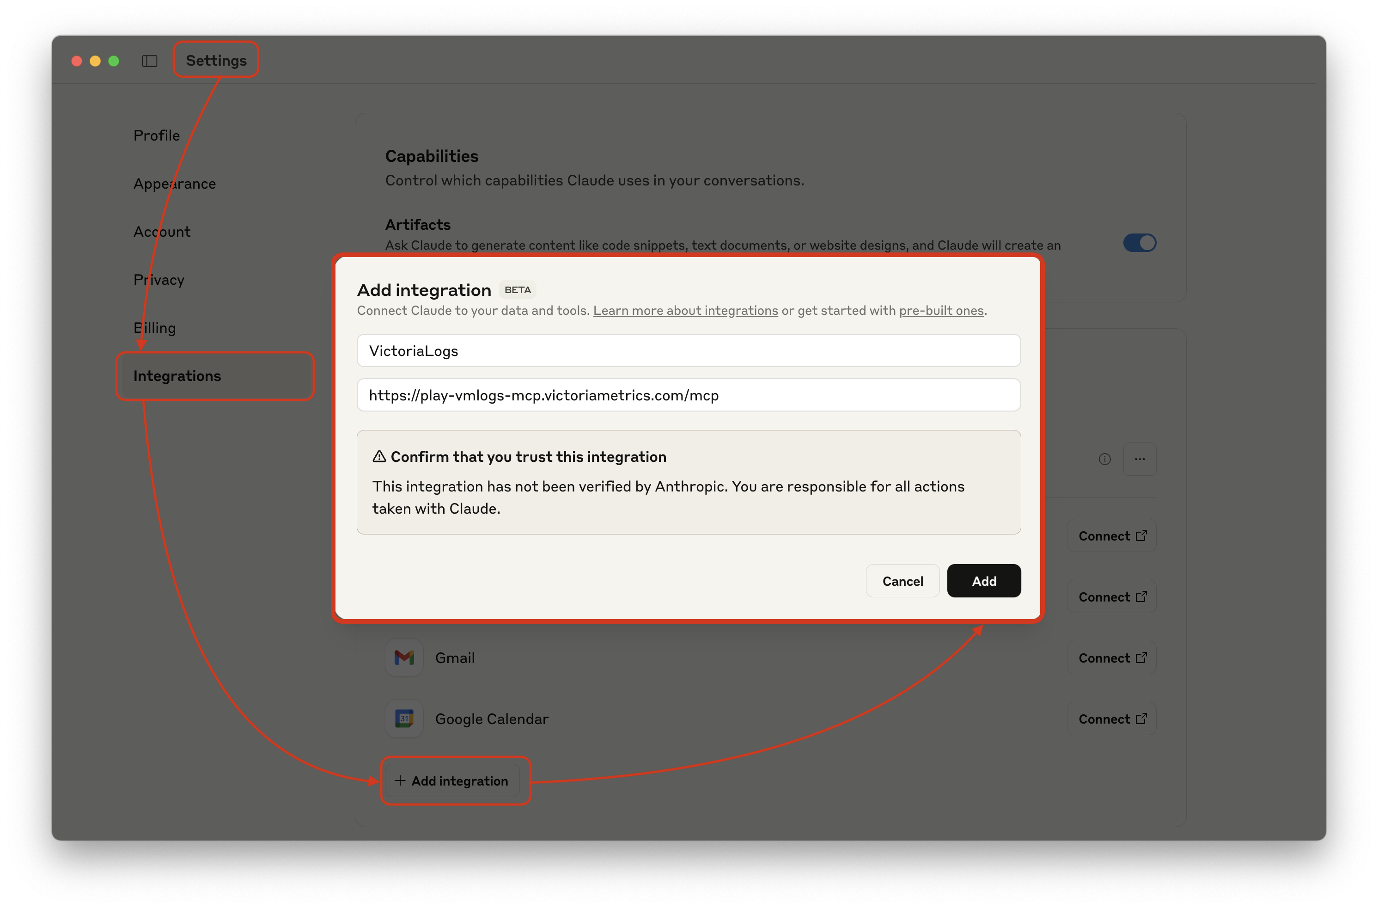Open the Integrations settings section

click(177, 375)
